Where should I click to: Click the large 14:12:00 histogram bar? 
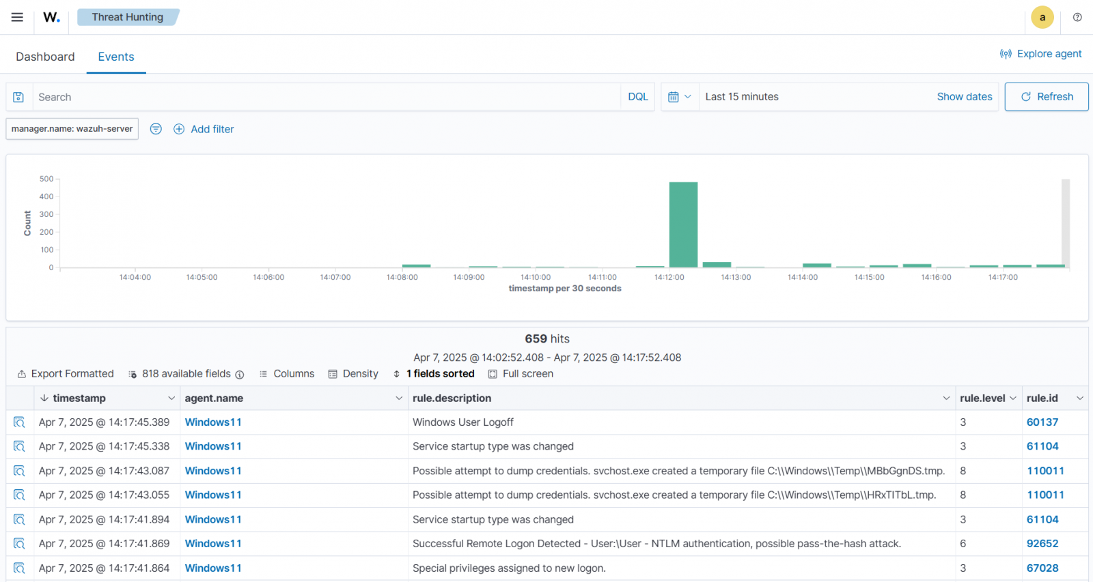[683, 224]
